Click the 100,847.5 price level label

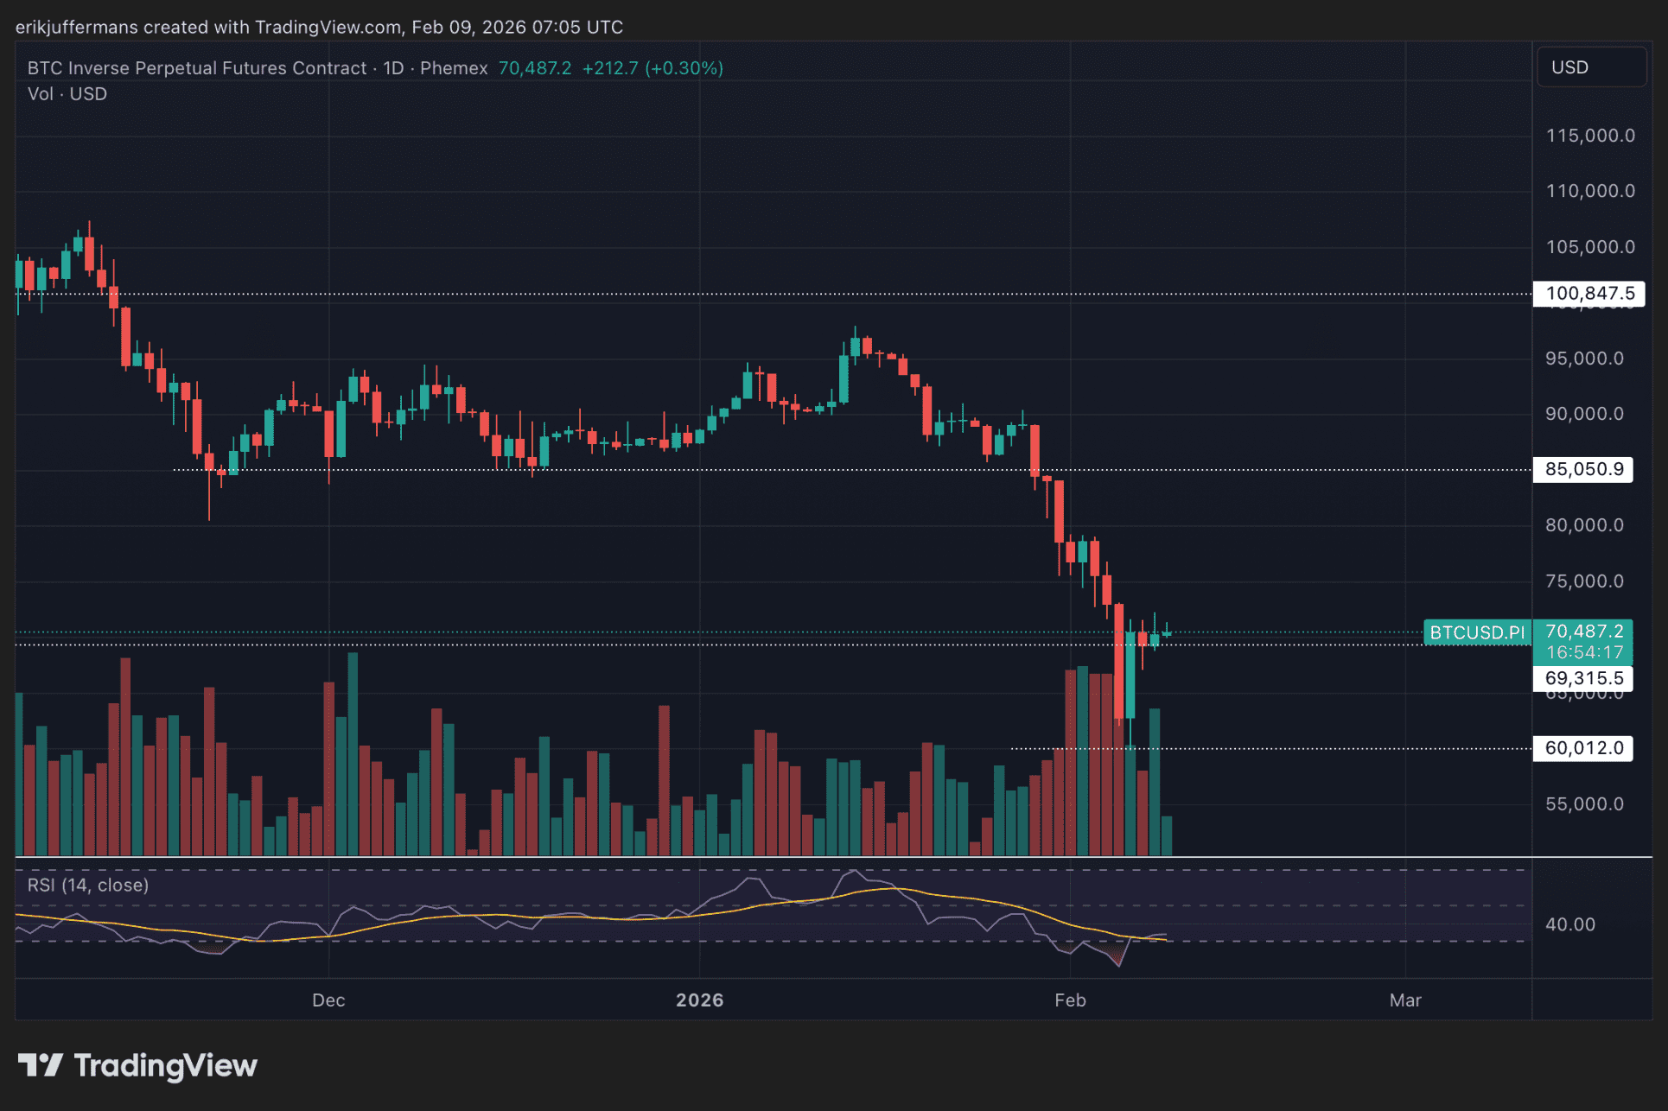[1588, 294]
